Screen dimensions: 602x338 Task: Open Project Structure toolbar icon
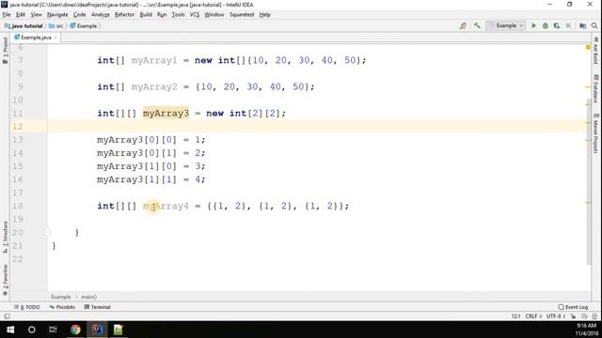[x=583, y=25]
